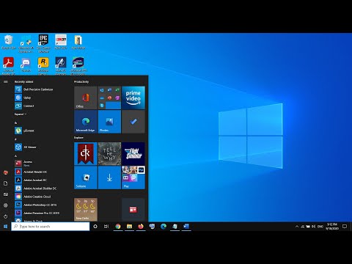Image resolution: width=352 pixels, height=264 pixels.
Task: Launch Epic Games Launcher desktop shortcut
Action: coord(43,43)
